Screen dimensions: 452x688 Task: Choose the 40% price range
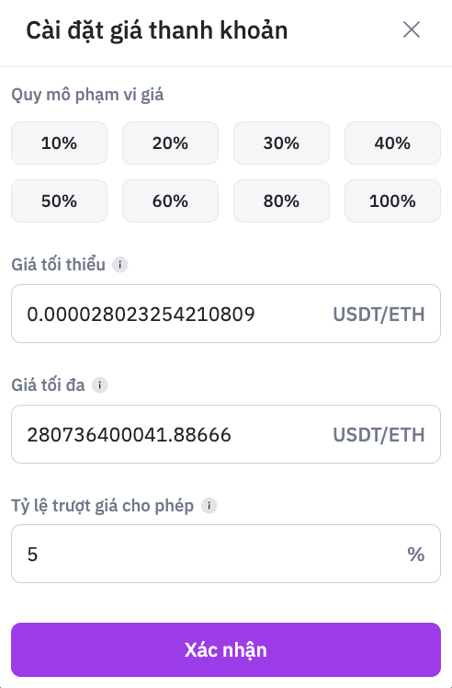click(x=392, y=143)
